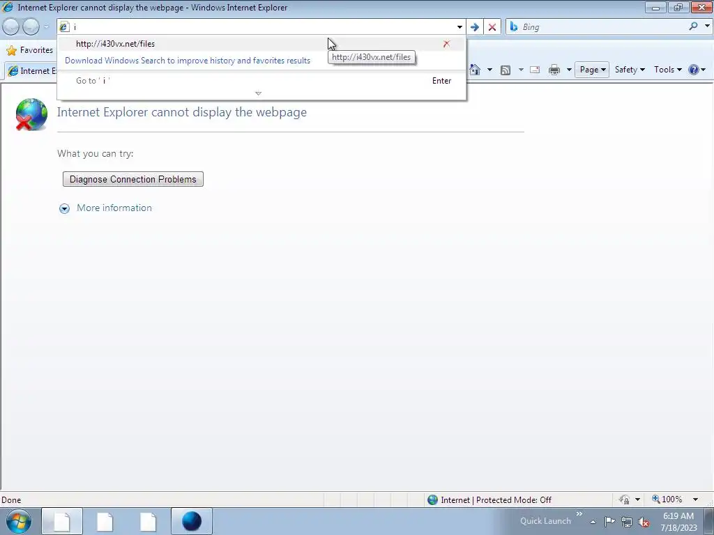Click the Forward navigation arrow button
Viewport: 714px width, 535px height.
tap(31, 27)
